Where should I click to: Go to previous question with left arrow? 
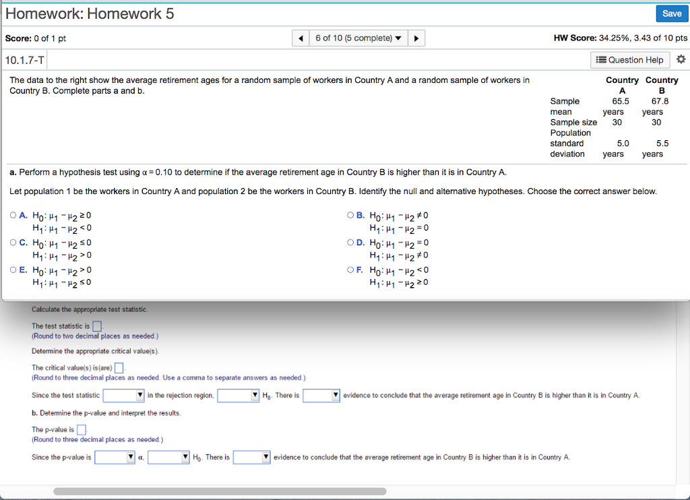click(300, 38)
